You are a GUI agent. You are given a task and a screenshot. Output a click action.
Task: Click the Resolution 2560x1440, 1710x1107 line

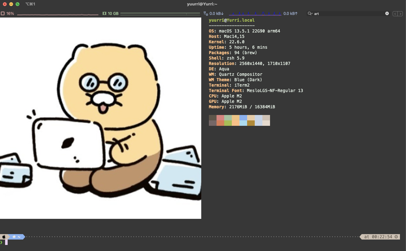click(x=250, y=63)
